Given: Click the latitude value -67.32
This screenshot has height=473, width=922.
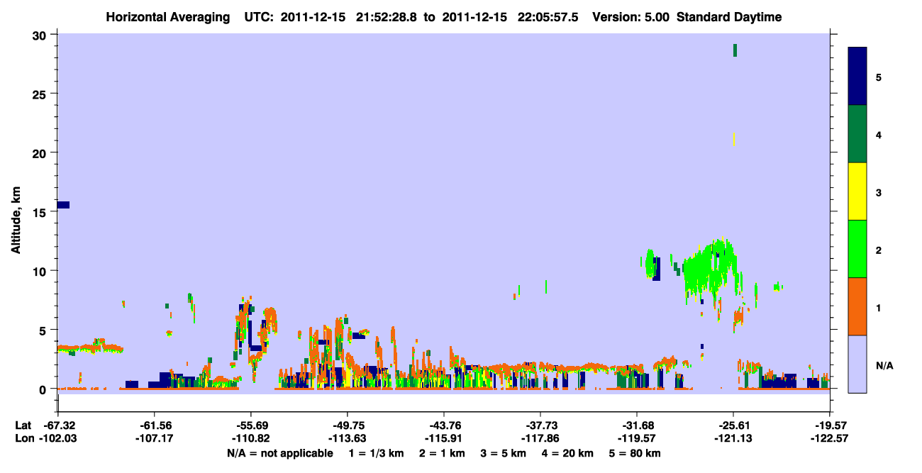Looking at the screenshot, I should point(58,425).
